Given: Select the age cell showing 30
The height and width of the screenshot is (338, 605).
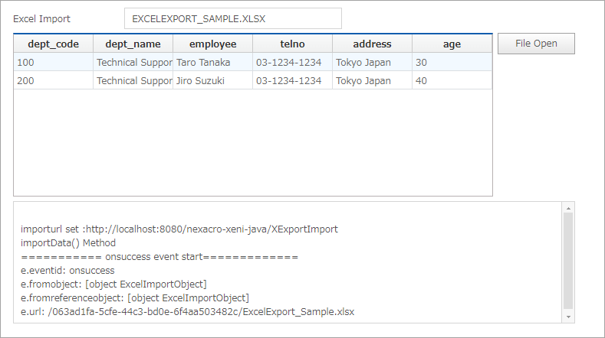Looking at the screenshot, I should (x=452, y=62).
